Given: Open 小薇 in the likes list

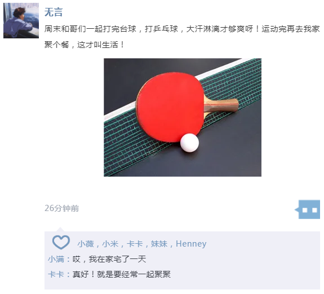Looking at the screenshot, I should coord(86,244).
